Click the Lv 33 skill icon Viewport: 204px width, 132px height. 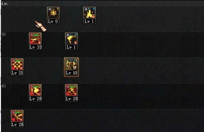point(35,39)
